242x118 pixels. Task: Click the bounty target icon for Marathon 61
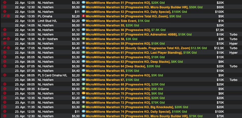5,52
